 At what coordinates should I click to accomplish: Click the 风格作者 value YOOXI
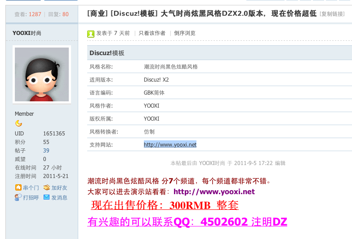(151, 106)
